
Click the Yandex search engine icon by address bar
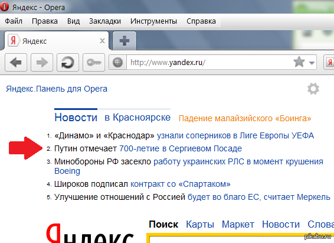329,62
